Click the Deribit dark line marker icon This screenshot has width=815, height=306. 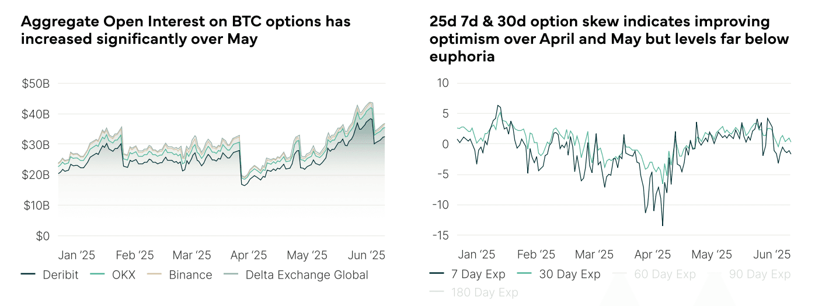29,274
